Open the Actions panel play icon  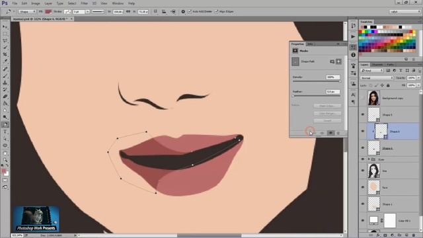tap(353, 36)
